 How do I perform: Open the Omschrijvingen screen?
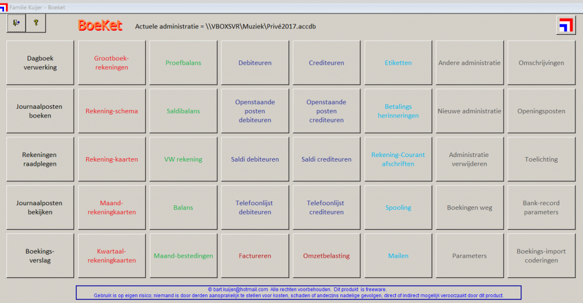542,63
